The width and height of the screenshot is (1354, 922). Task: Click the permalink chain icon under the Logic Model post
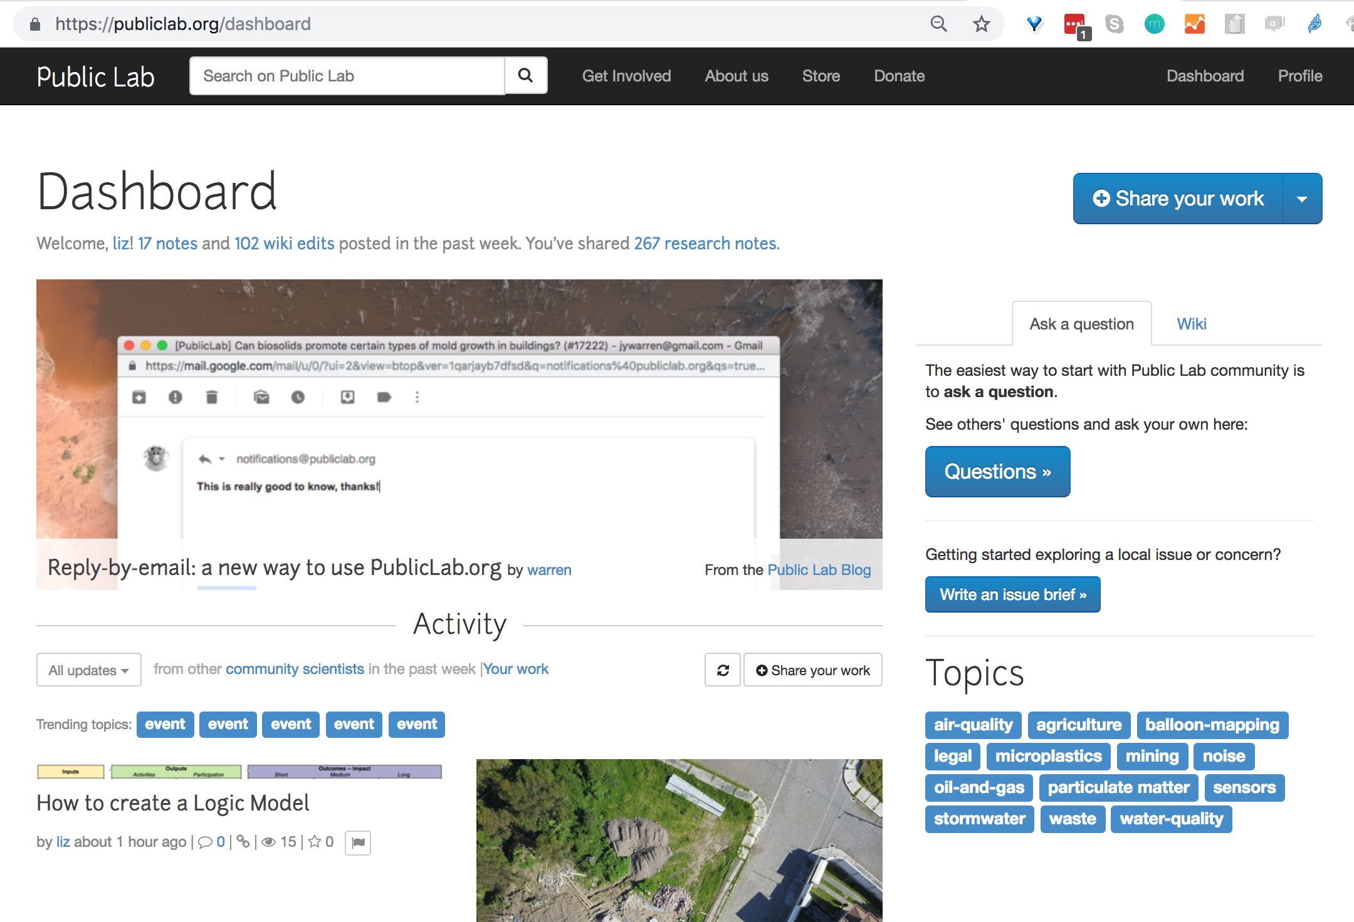(x=244, y=842)
